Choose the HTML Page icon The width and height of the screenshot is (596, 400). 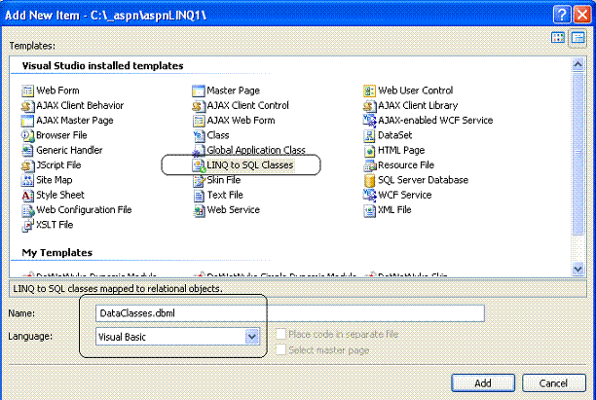369,151
